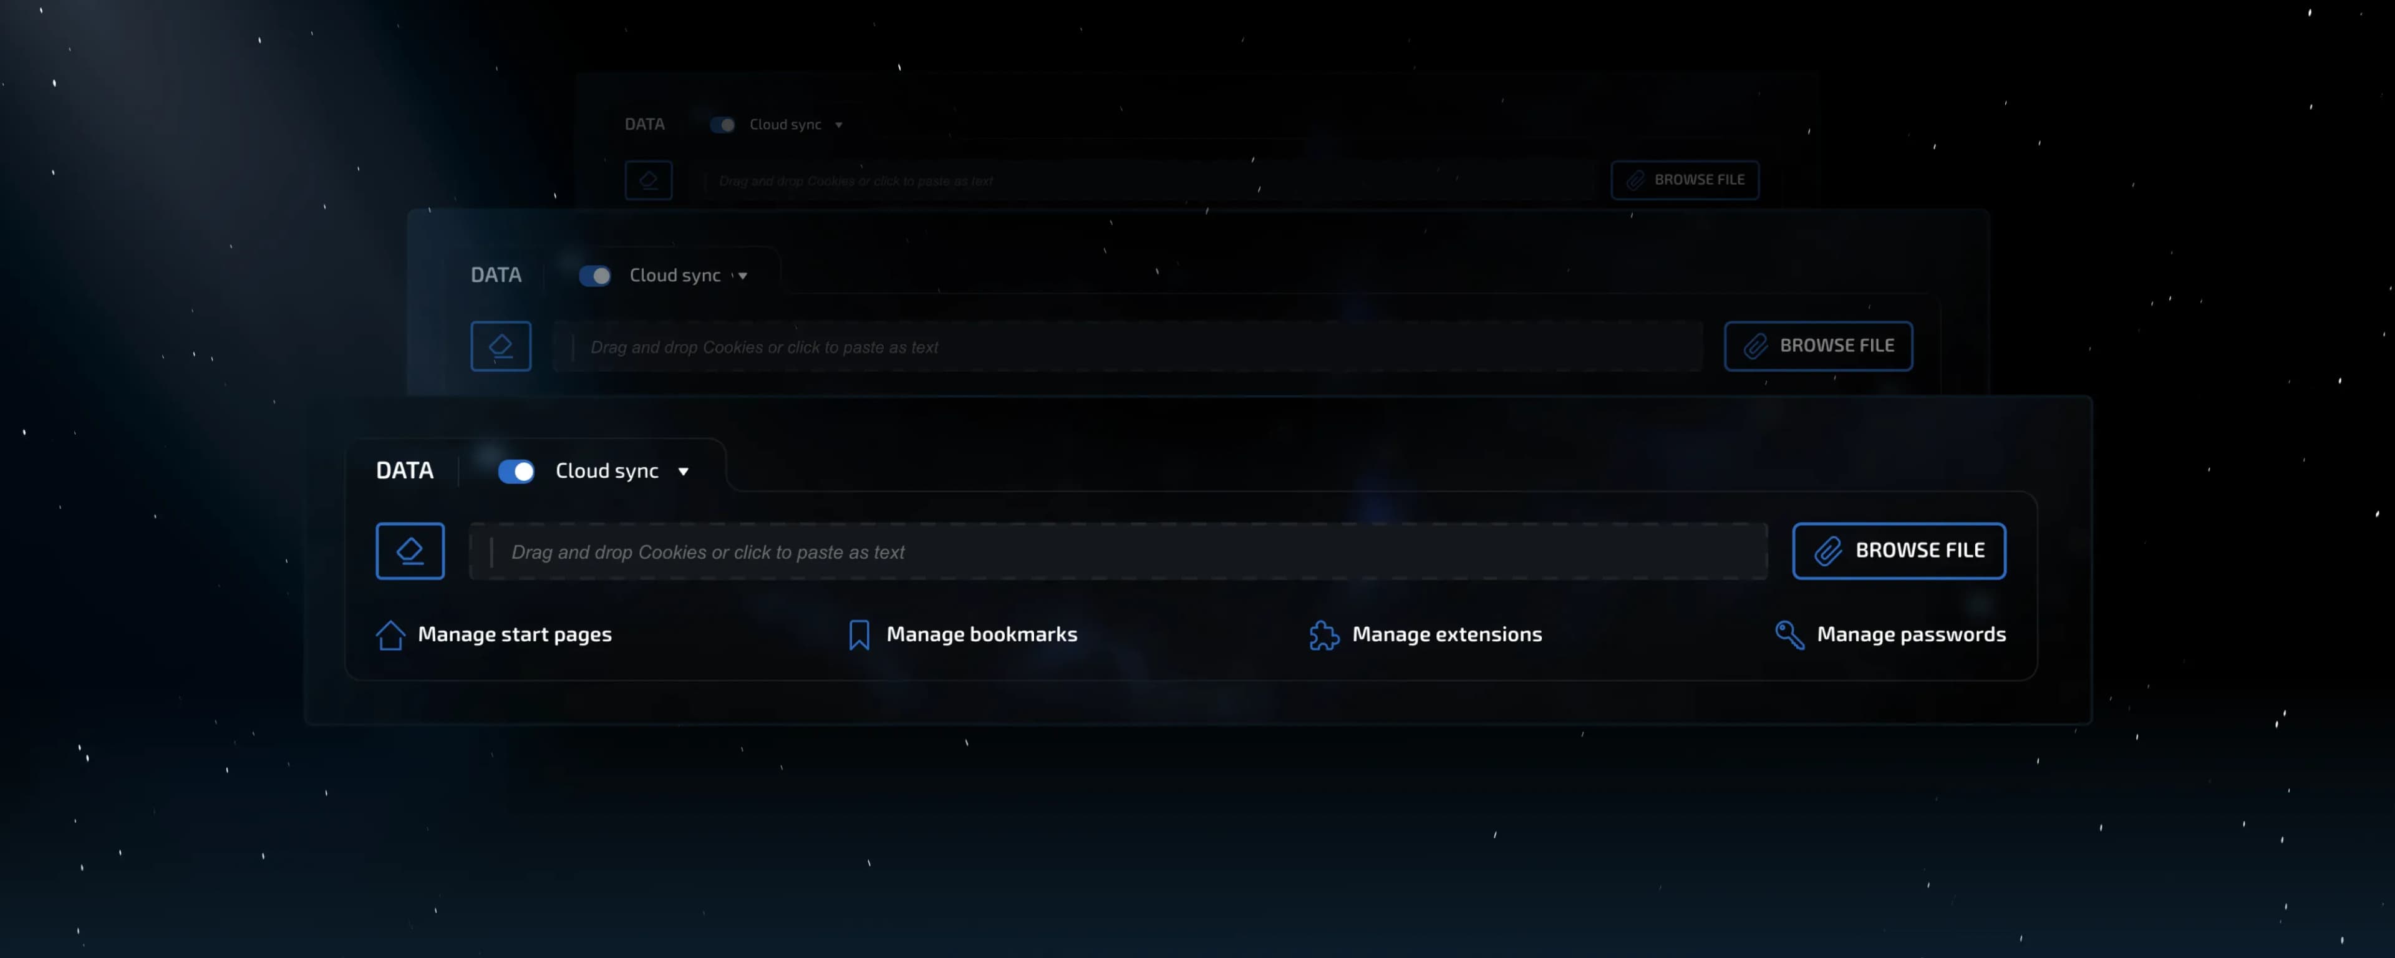Click the front Cookies drag and drop field
Viewport: 2395px width, 958px height.
click(x=1116, y=551)
